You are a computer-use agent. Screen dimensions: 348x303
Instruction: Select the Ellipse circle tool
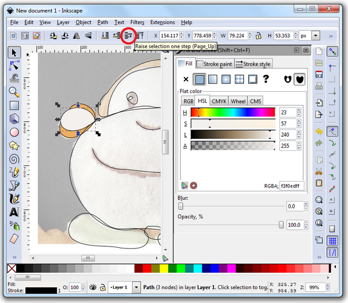[14, 132]
